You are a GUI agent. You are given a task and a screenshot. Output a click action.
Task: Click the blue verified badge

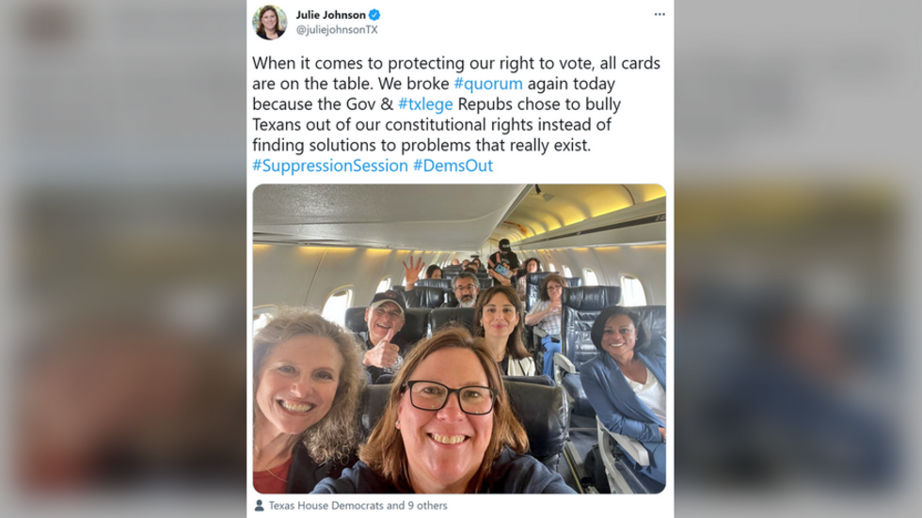pyautogui.click(x=374, y=15)
